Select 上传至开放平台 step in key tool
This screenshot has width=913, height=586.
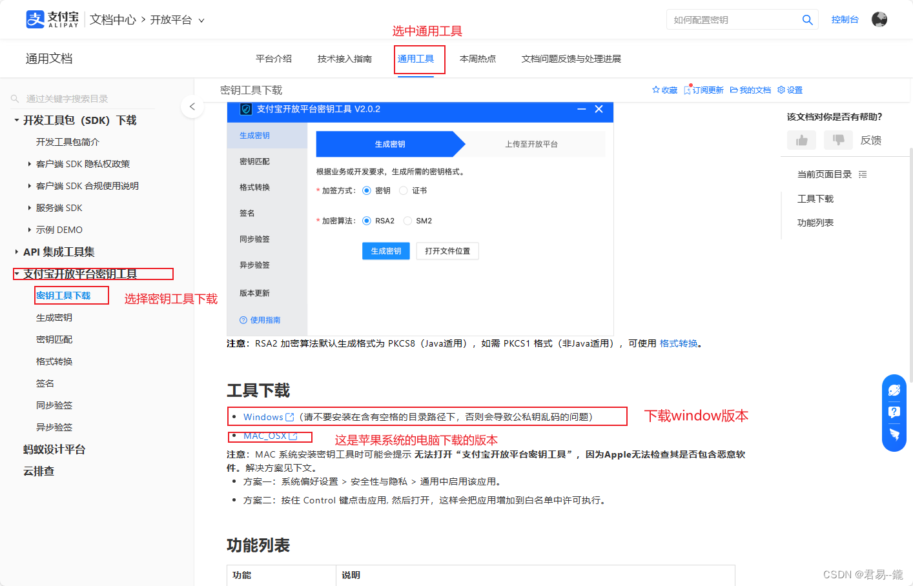pos(531,144)
